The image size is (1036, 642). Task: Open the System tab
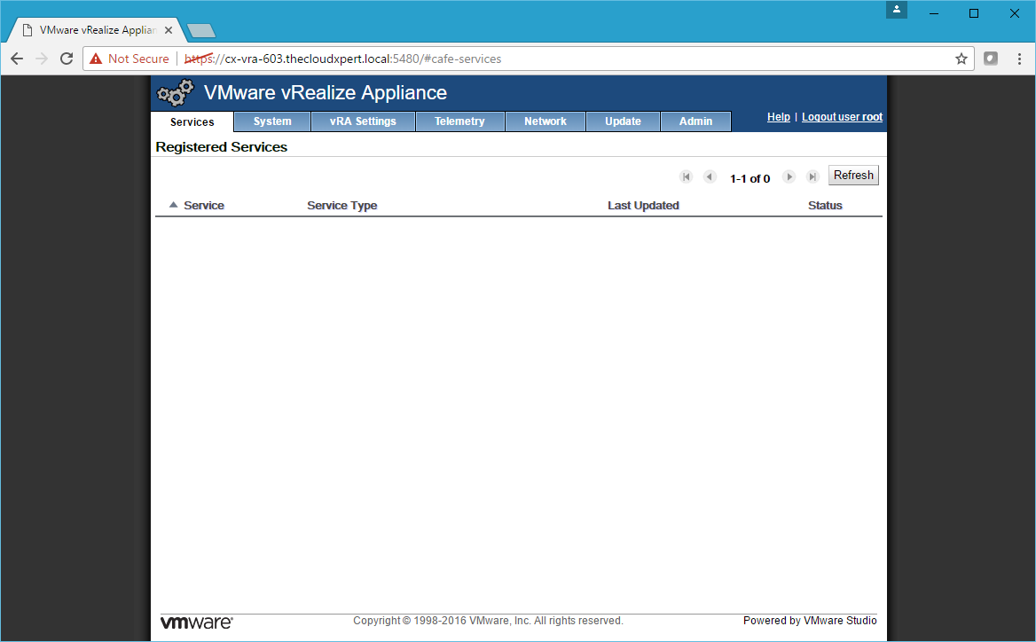(272, 121)
